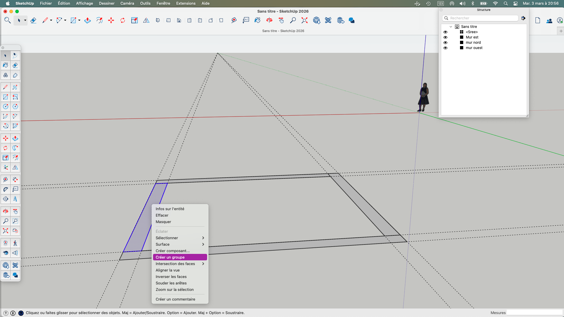Open the Caméra menu
The height and width of the screenshot is (317, 564).
[x=127, y=3]
